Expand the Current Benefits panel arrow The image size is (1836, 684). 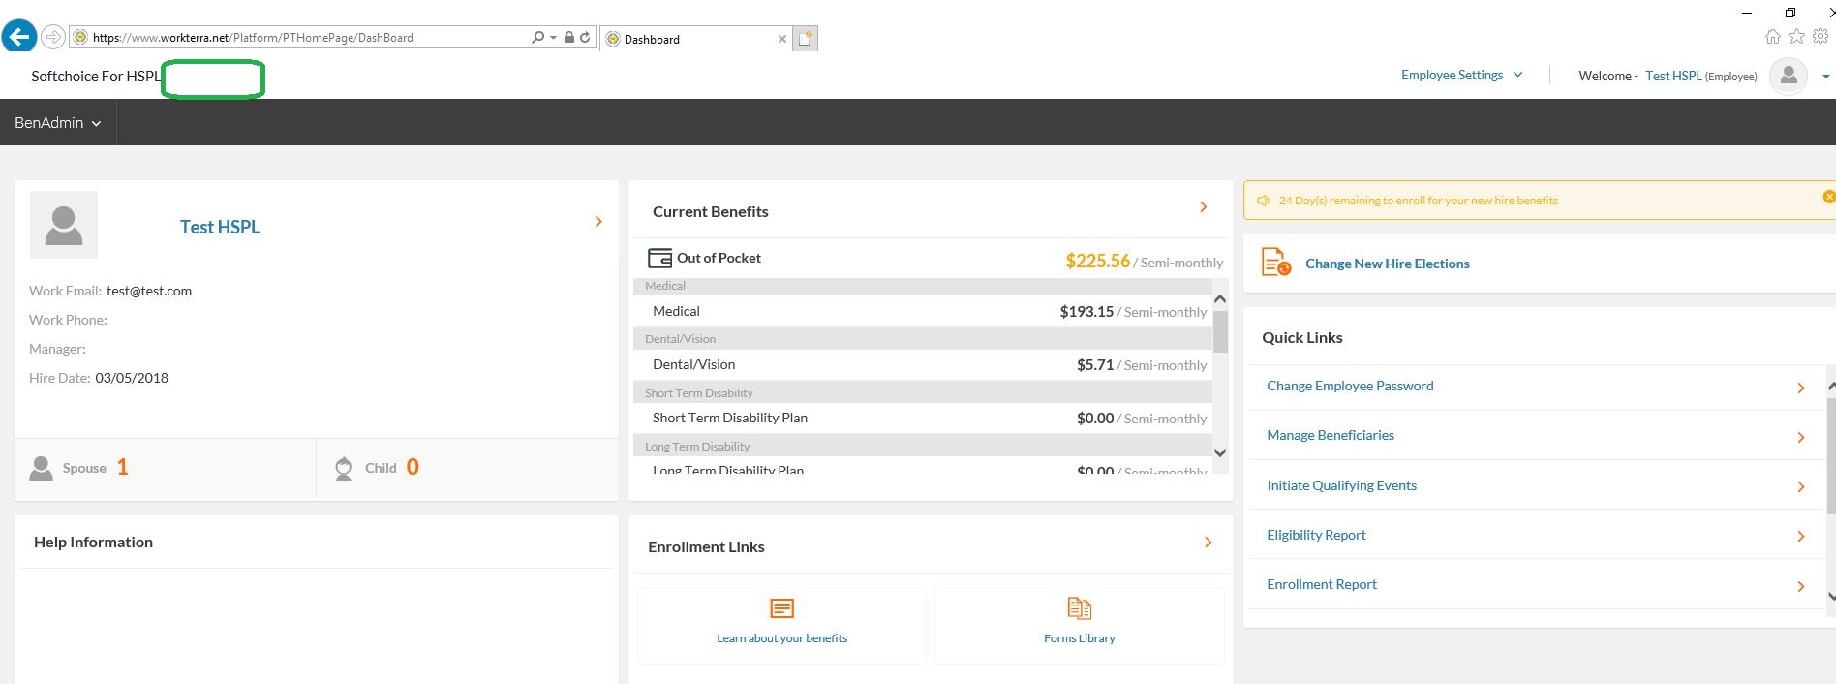pos(1203,207)
